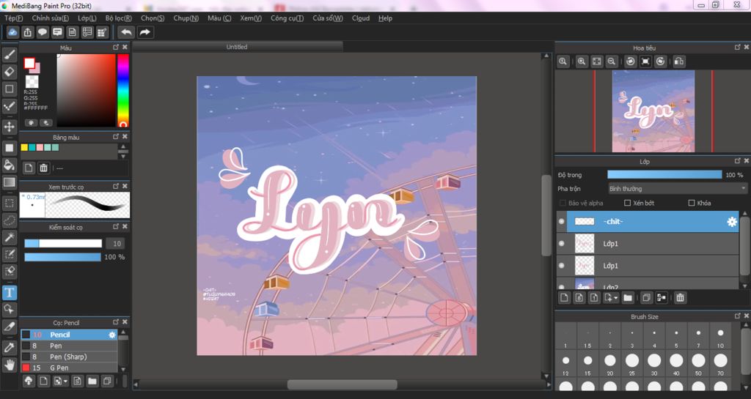Close the Hoa tiêu navigator panel
751x399 pixels.
point(746,48)
